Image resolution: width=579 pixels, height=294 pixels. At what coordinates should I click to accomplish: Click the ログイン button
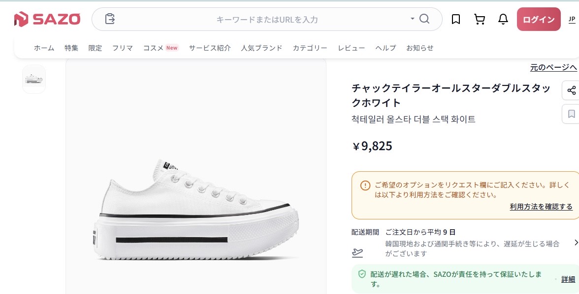(x=539, y=19)
